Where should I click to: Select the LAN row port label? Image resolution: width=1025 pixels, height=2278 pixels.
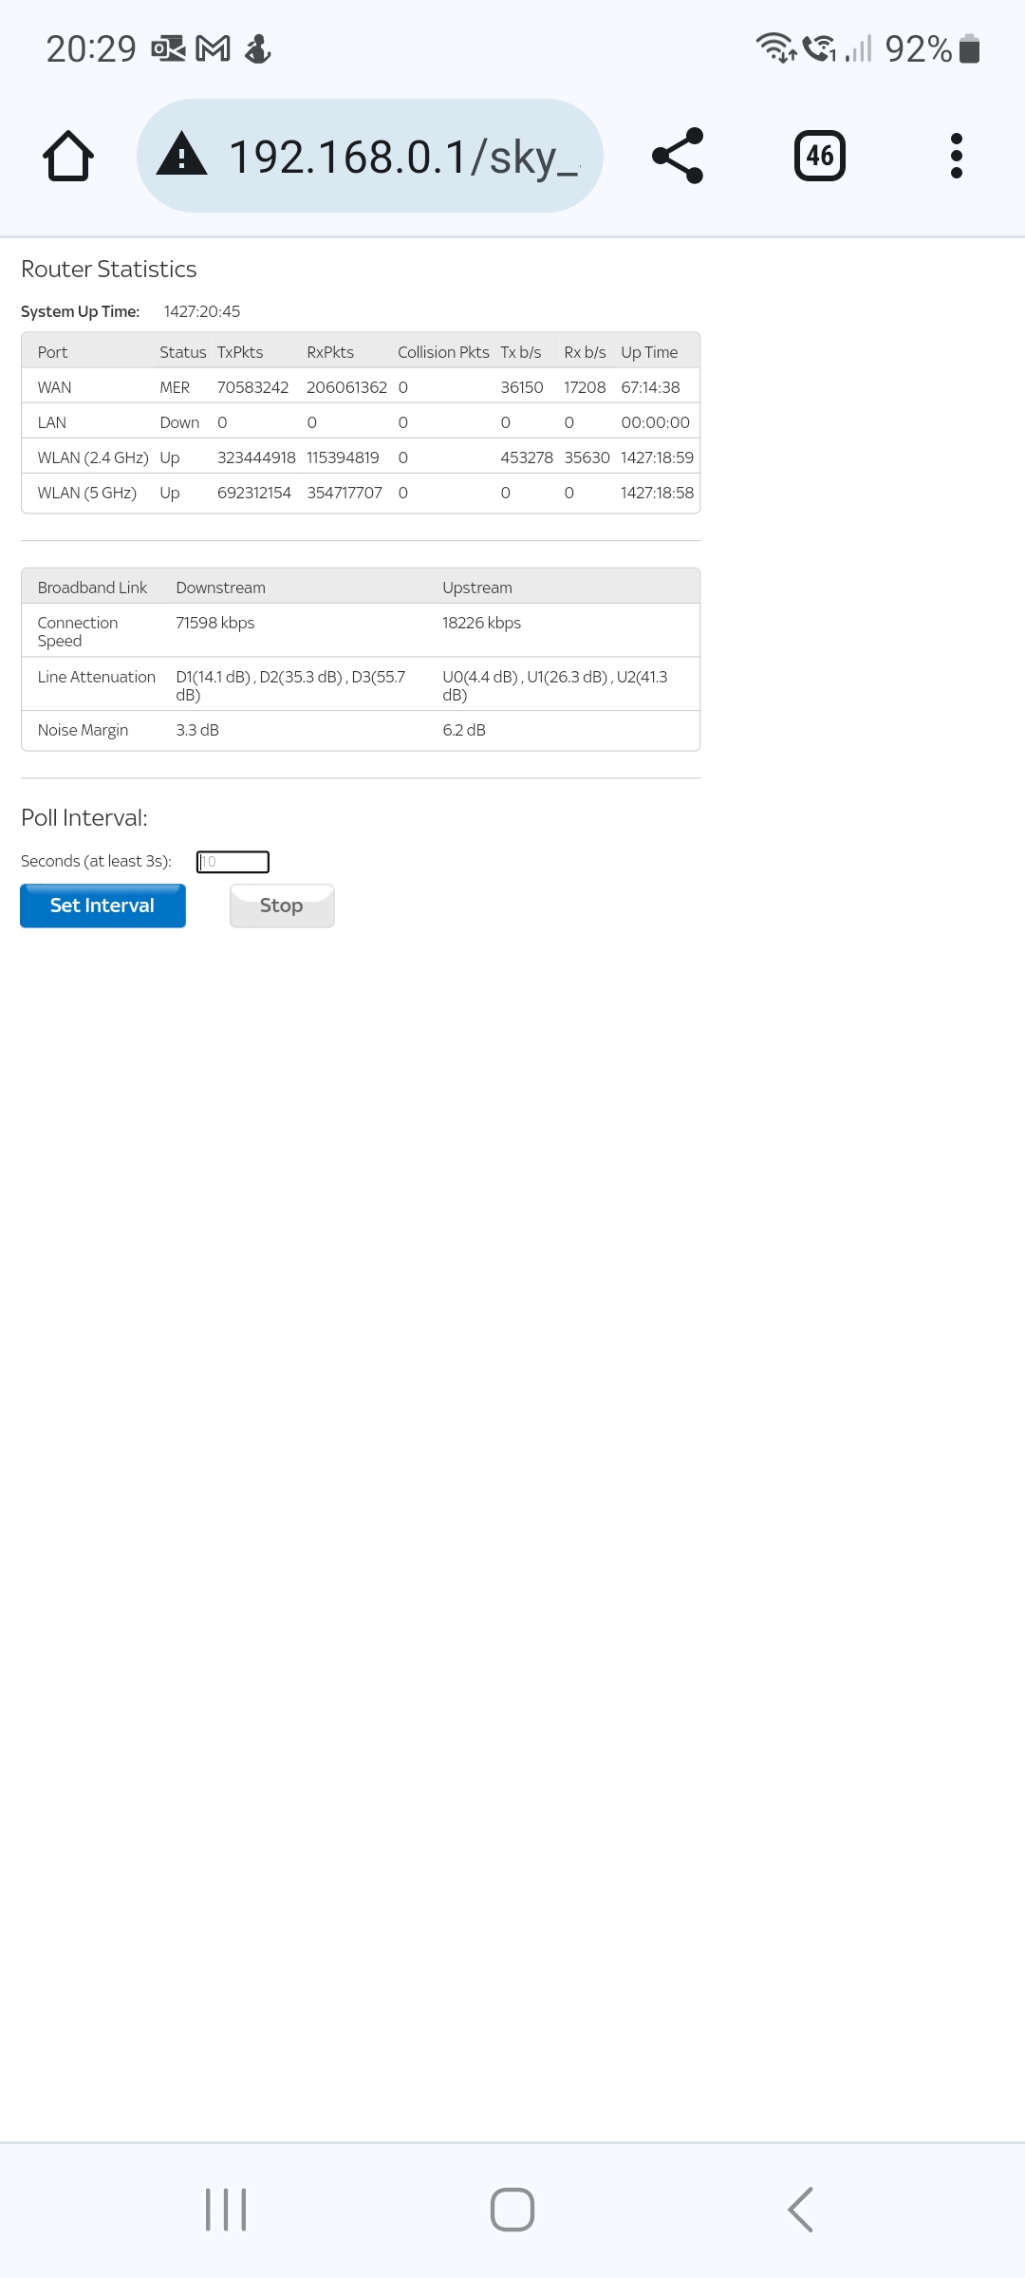click(52, 422)
